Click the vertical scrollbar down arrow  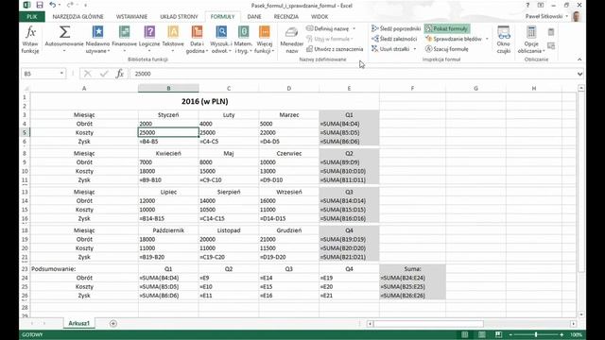[x=581, y=314]
